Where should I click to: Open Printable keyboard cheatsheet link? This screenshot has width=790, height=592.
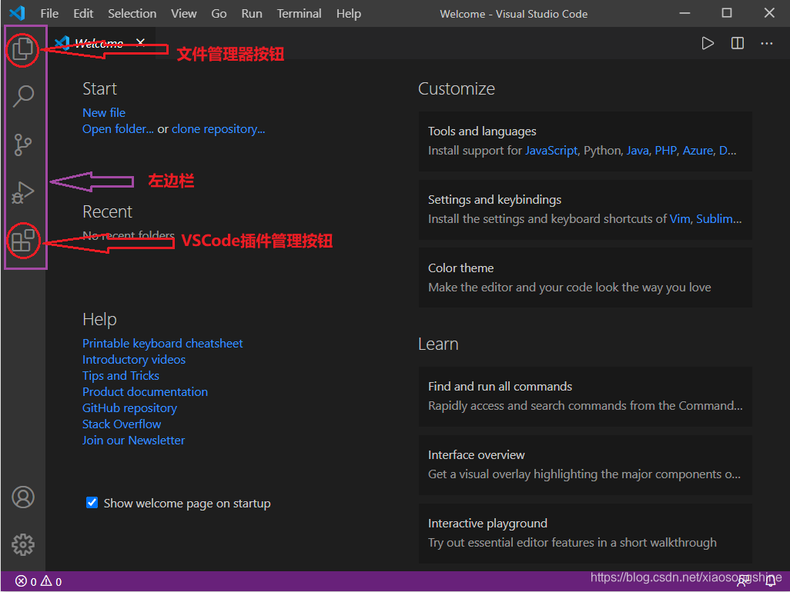(162, 344)
